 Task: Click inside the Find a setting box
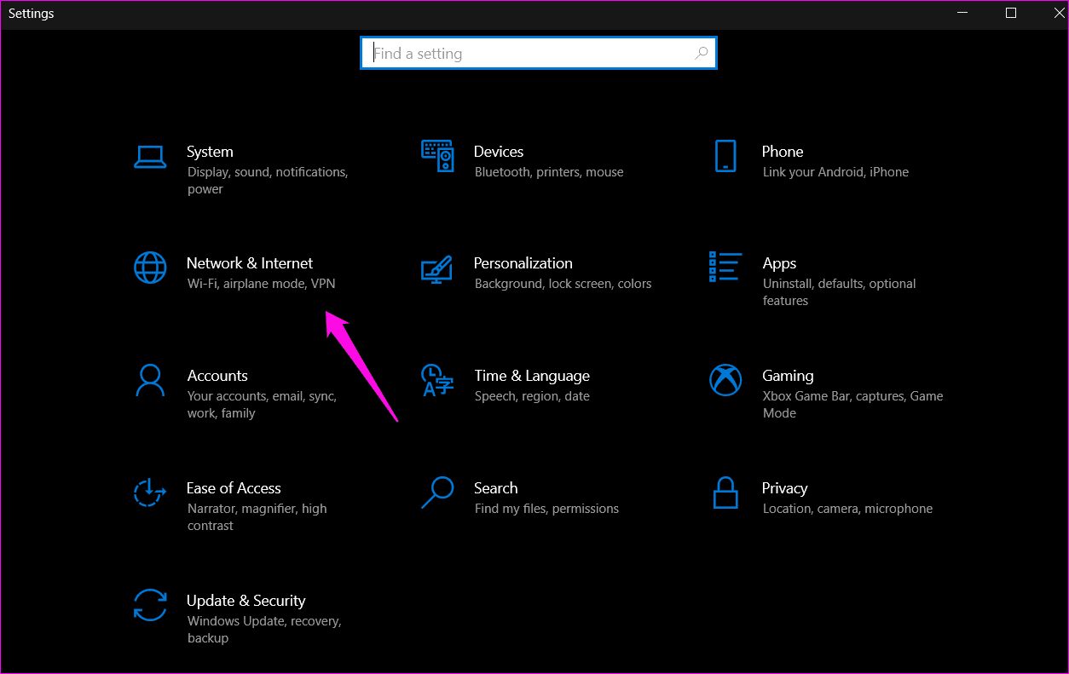[538, 53]
